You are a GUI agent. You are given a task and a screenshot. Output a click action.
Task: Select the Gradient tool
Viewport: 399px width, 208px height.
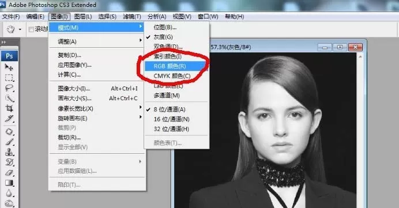tap(9, 183)
